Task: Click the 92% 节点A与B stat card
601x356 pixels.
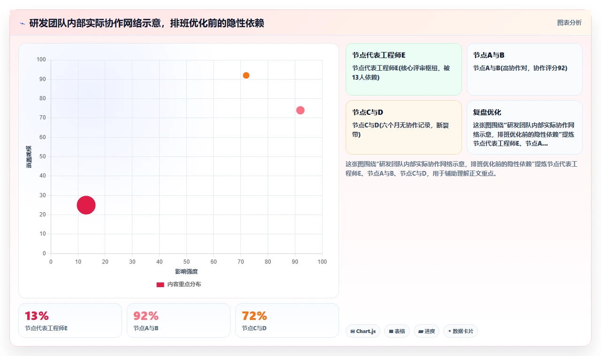Action: pos(178,320)
